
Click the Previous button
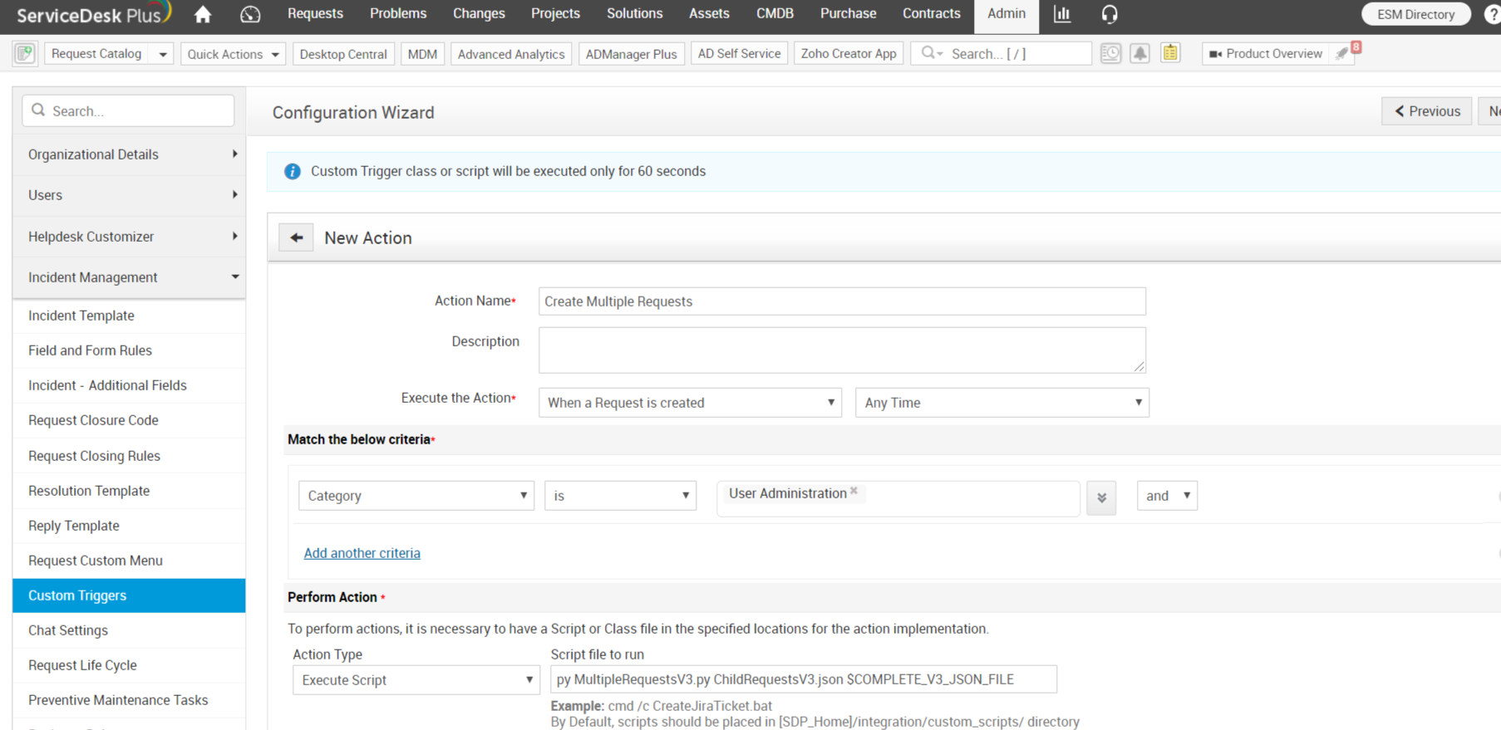[x=1426, y=111]
